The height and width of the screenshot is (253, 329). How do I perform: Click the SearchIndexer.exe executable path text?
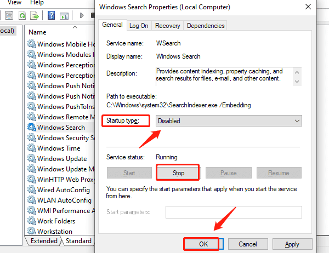pyautogui.click(x=179, y=105)
